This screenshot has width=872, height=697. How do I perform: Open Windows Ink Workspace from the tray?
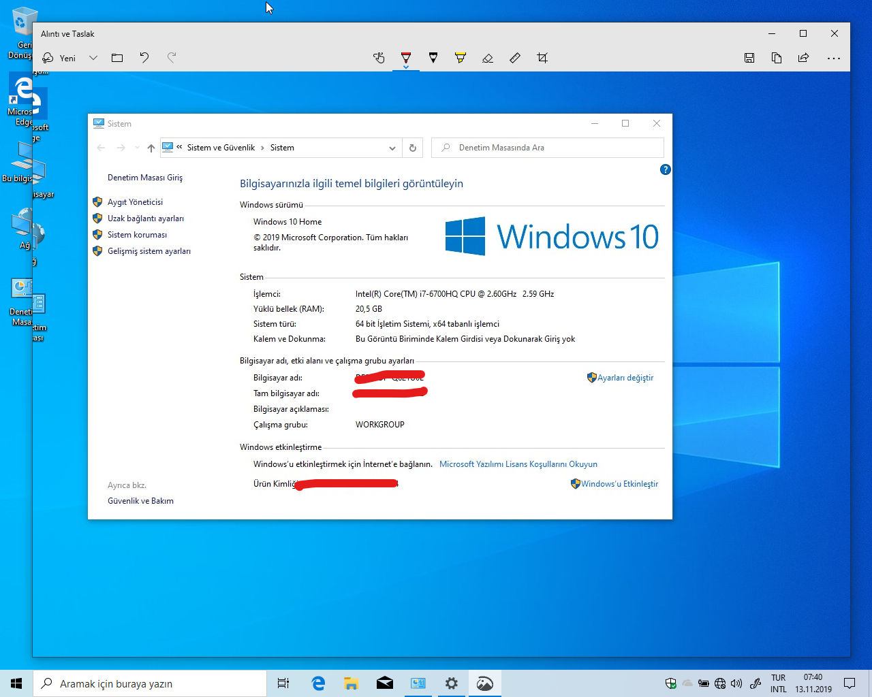[x=756, y=683]
